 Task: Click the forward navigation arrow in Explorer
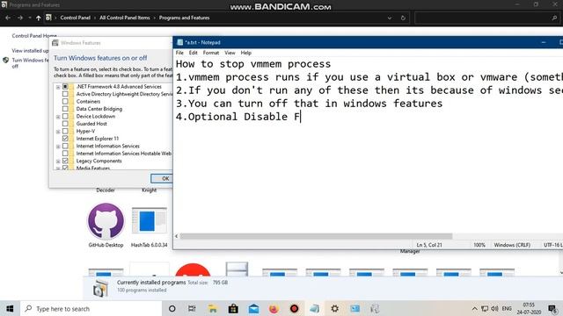tap(20, 18)
